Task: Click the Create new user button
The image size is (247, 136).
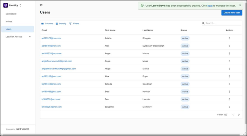Action: coord(232,13)
